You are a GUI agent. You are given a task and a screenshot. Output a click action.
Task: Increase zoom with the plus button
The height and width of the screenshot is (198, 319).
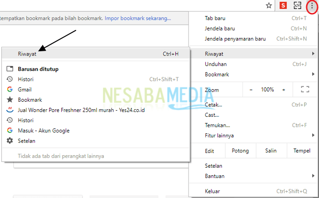click(x=284, y=90)
